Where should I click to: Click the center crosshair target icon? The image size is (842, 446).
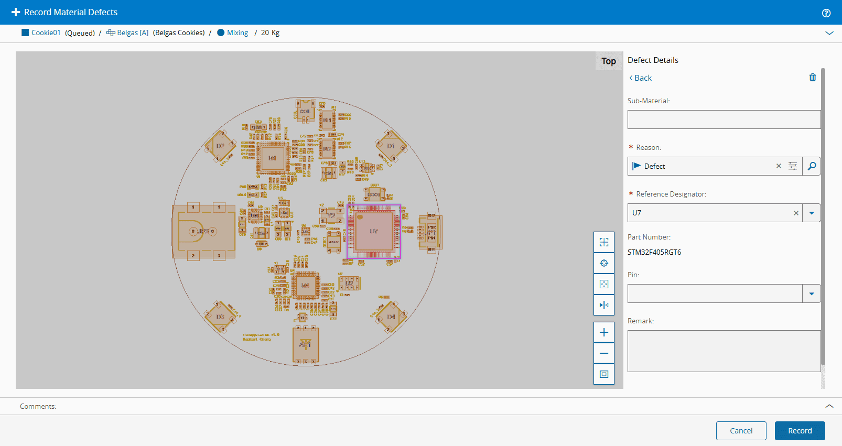pos(603,263)
